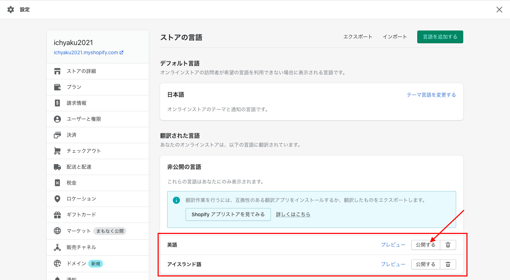Screen dimensions: 510x280
Task: Click the cart icon beside チェックアウト
Action: (57, 151)
